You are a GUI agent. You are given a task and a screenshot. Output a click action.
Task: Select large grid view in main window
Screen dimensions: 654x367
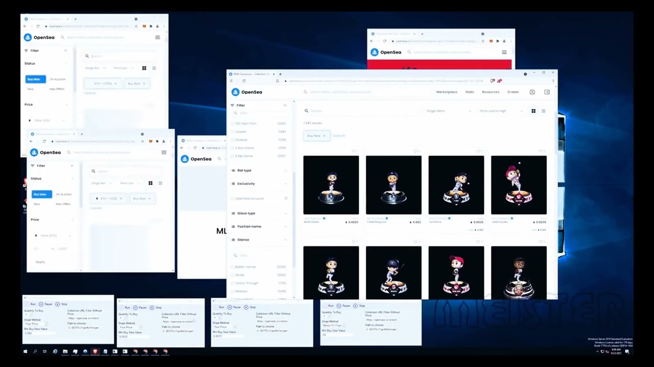[533, 111]
